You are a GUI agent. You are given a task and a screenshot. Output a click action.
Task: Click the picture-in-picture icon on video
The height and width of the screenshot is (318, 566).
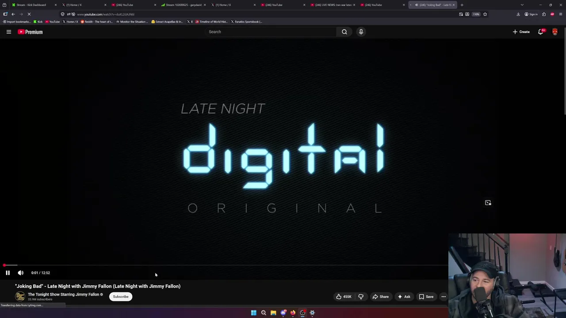click(x=488, y=203)
